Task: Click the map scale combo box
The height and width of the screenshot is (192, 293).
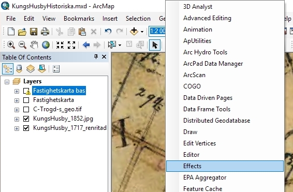Action: [x=157, y=31]
